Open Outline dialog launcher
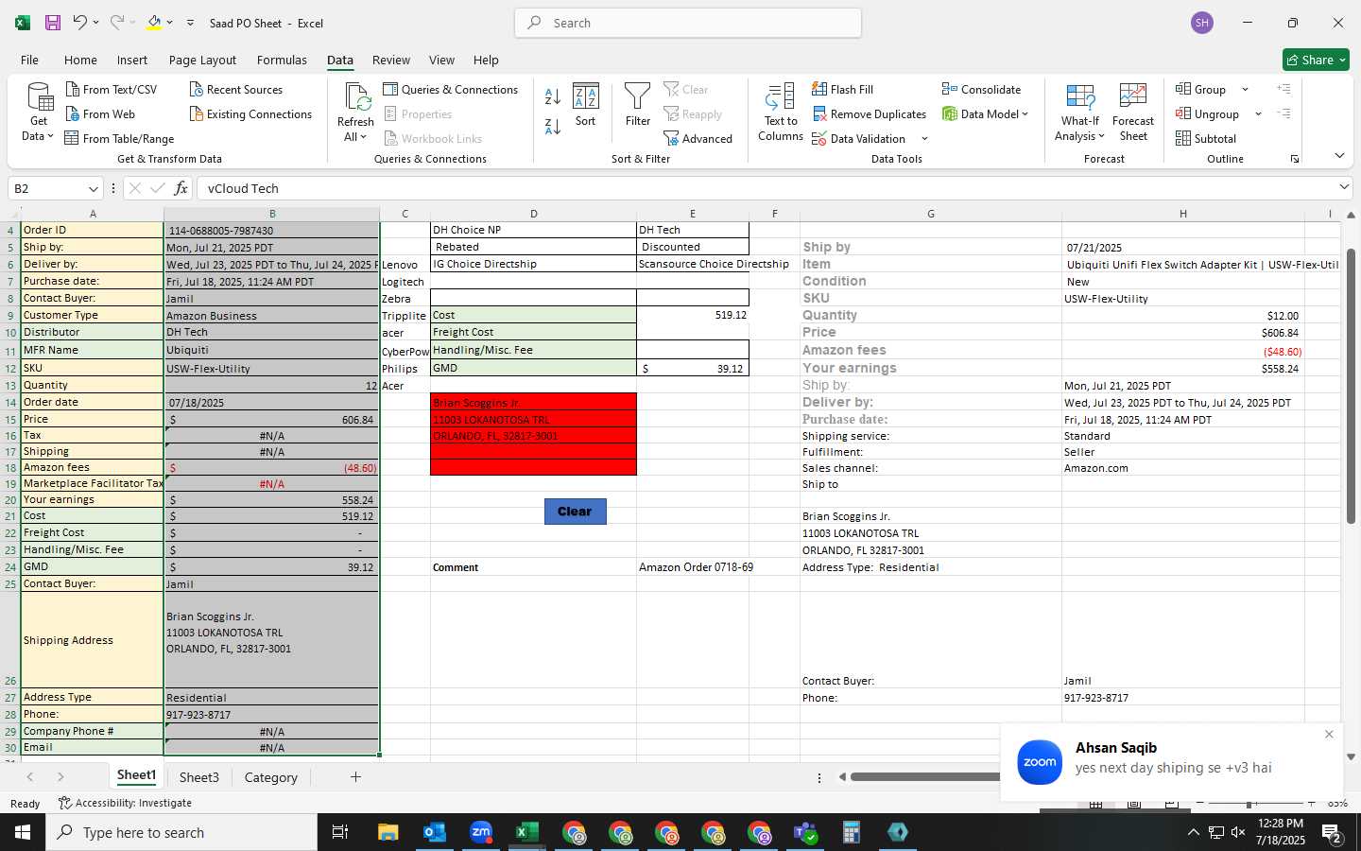Screen dimensions: 1361x851 (x=1295, y=159)
